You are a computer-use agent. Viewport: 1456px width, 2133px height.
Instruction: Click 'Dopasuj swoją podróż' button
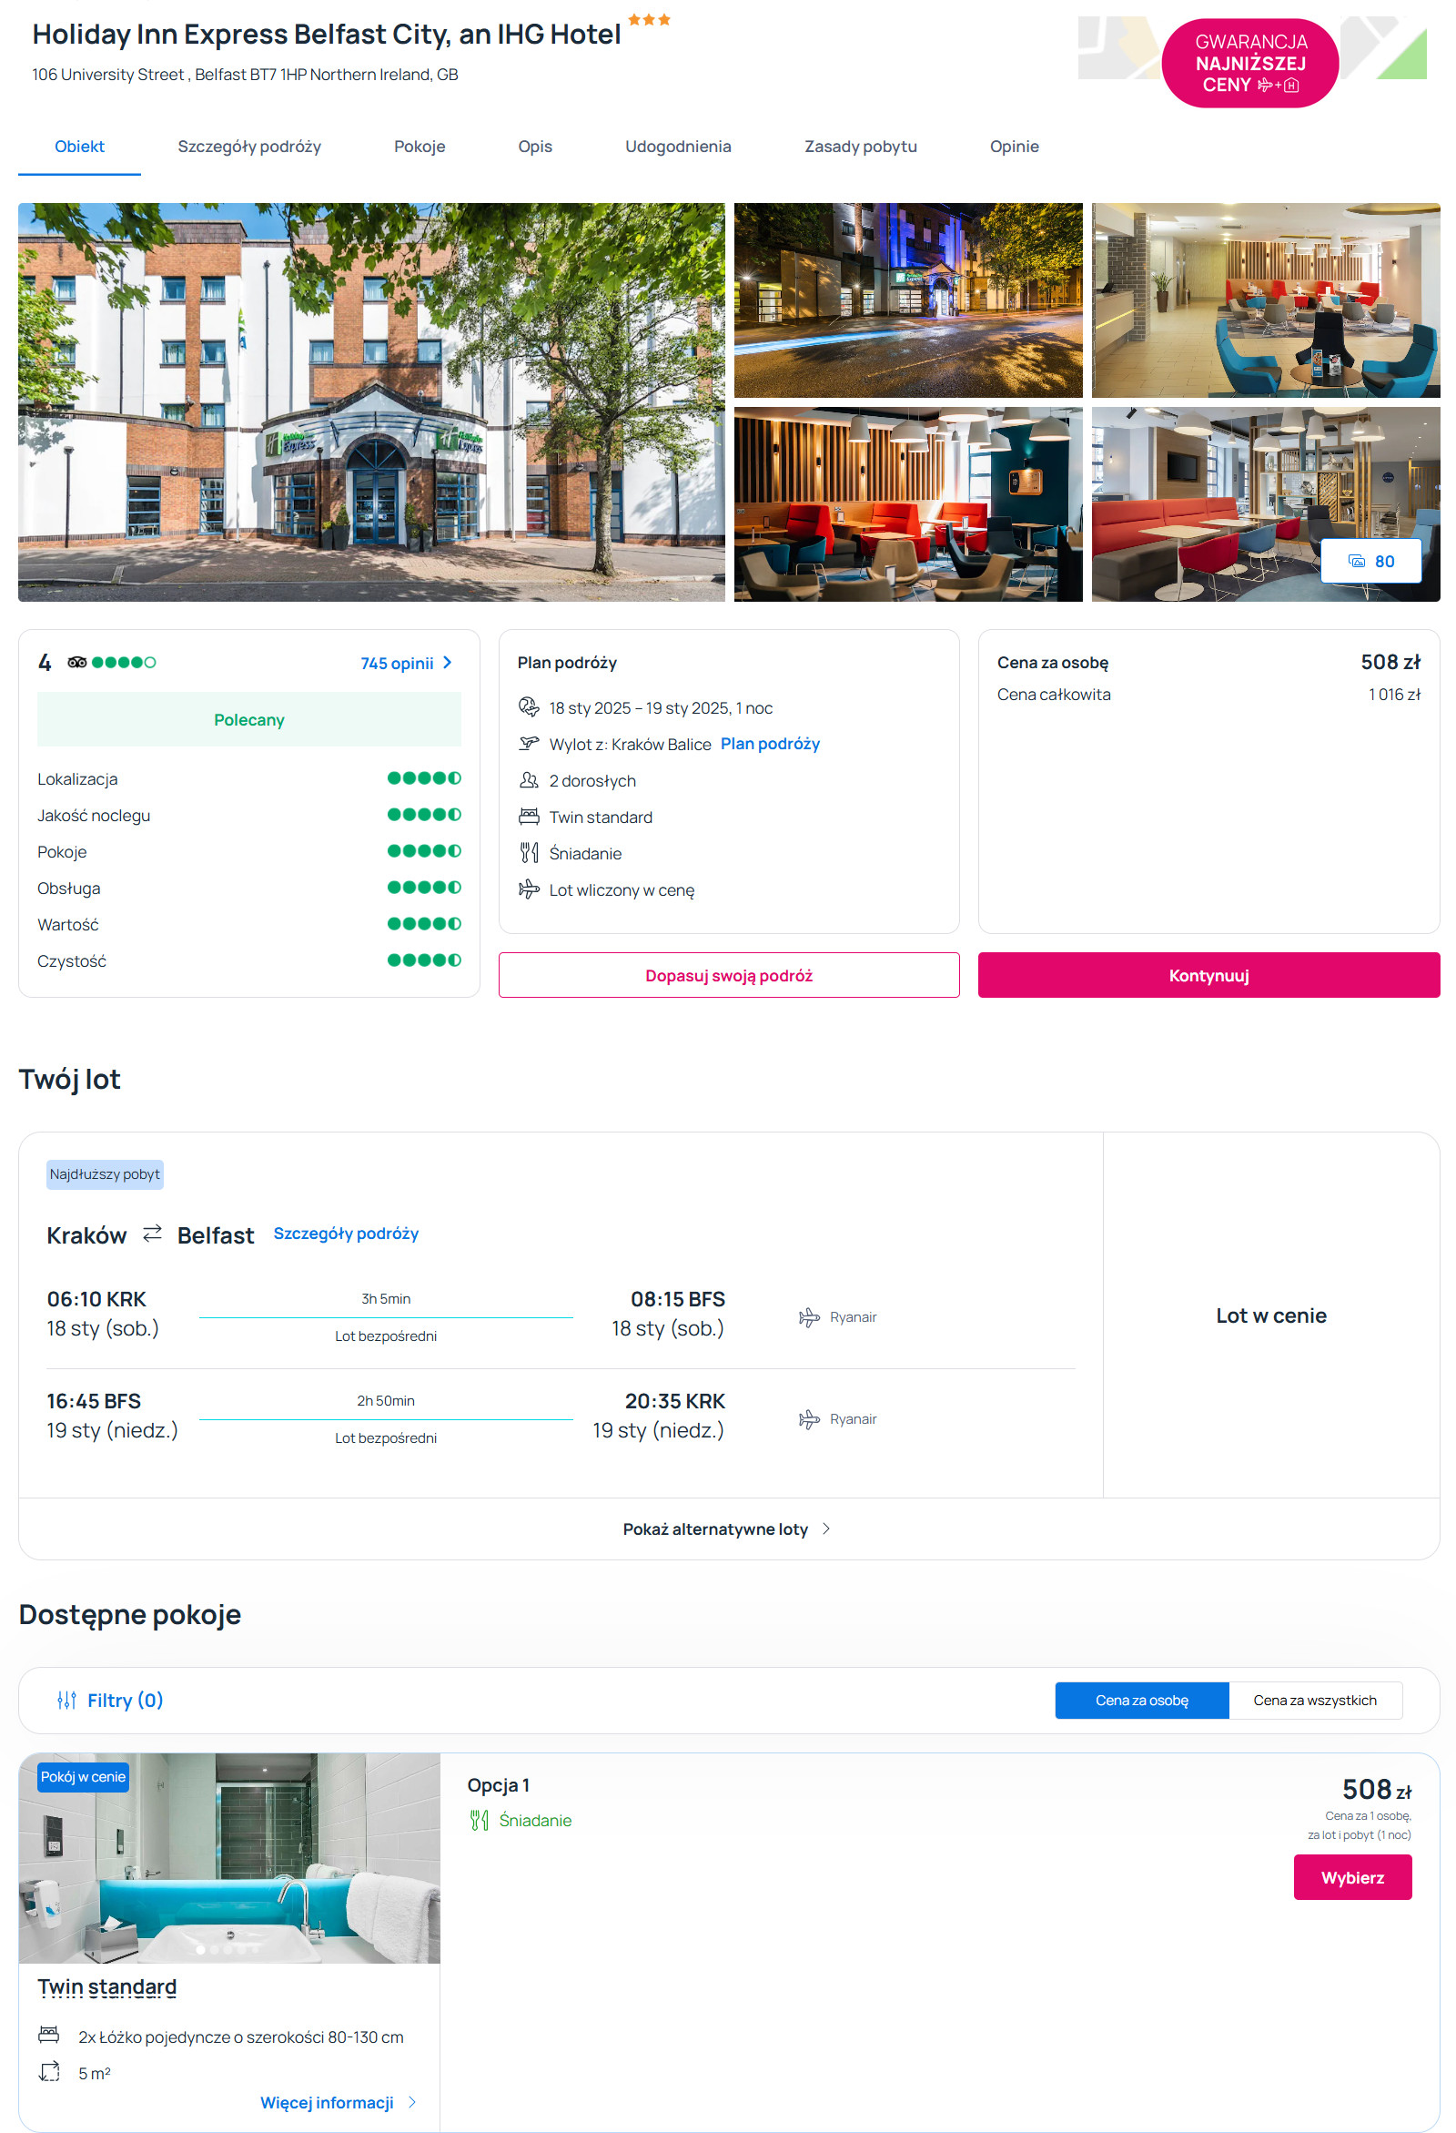pos(729,975)
